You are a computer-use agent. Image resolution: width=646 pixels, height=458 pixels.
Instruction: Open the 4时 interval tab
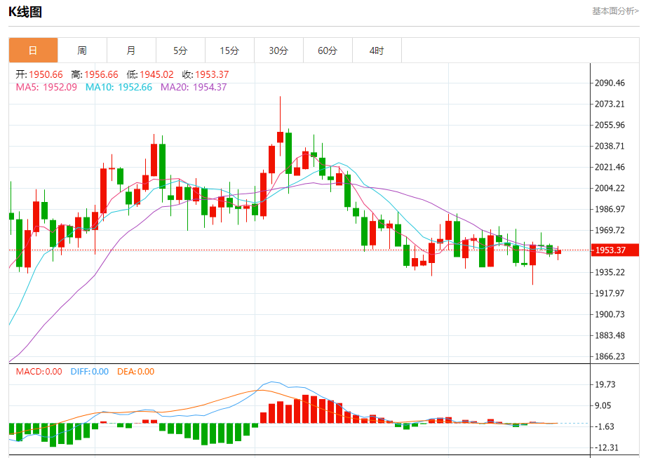[377, 50]
